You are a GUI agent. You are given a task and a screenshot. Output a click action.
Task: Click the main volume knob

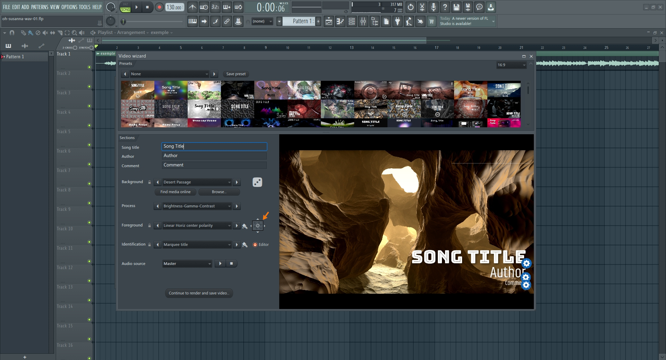(x=110, y=7)
